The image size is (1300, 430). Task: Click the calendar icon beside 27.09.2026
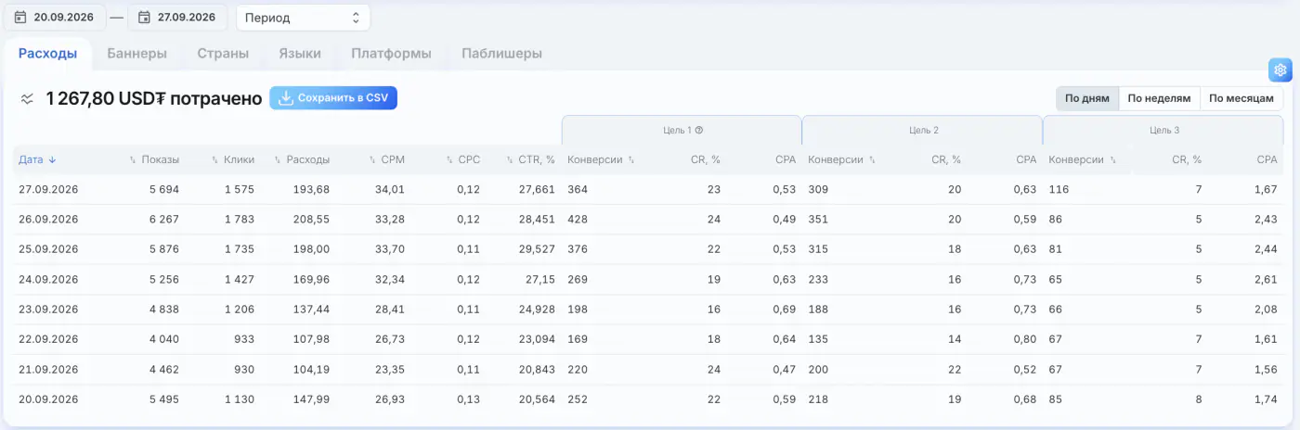pyautogui.click(x=145, y=18)
